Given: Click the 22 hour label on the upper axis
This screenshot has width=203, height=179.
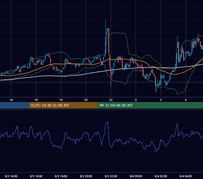Looking at the screenshot, I should click(111, 100).
